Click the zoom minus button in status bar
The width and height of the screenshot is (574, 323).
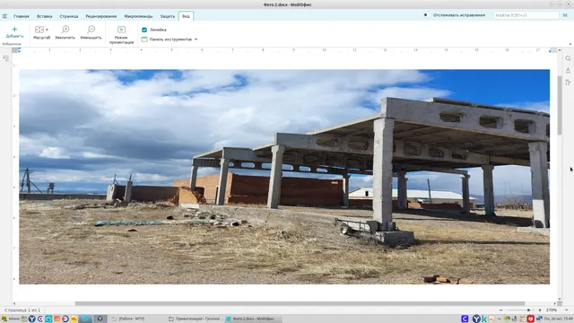tap(500, 310)
